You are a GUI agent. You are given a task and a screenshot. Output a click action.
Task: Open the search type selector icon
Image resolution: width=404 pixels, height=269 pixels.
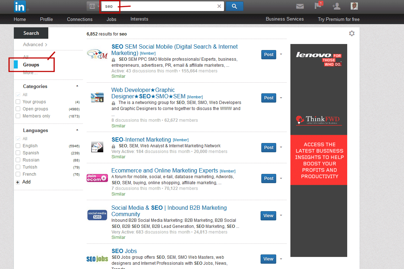tap(93, 6)
